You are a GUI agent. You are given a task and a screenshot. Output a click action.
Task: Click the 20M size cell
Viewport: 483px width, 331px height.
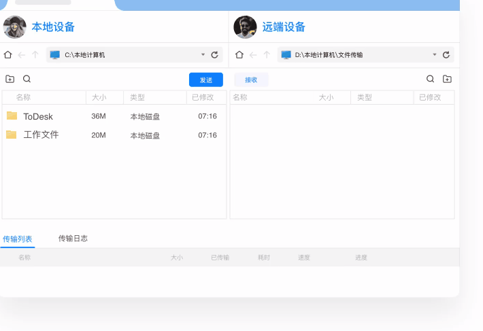pyautogui.click(x=99, y=135)
